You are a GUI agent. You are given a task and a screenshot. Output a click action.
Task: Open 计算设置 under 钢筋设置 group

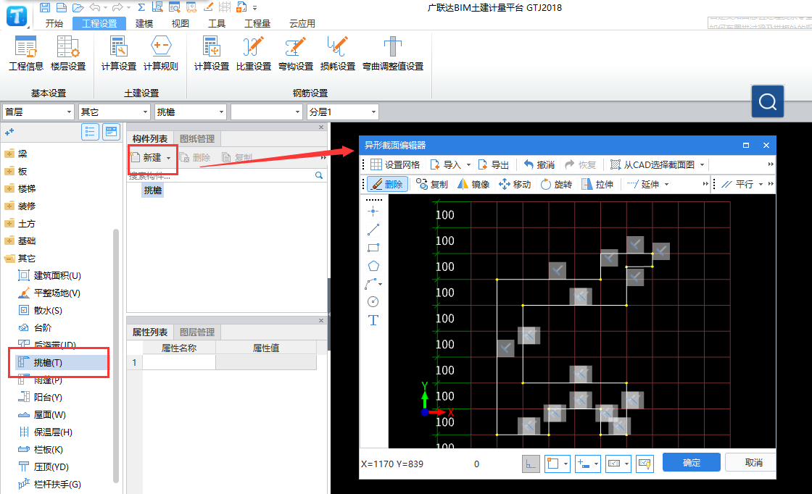tap(211, 54)
